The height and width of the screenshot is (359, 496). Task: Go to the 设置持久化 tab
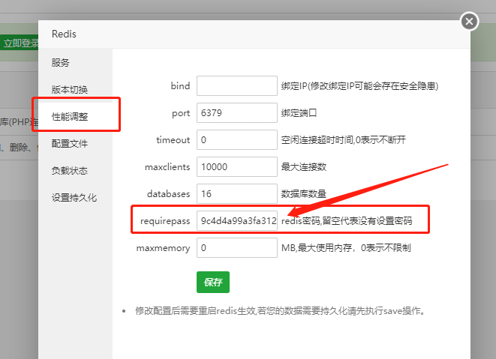click(74, 198)
